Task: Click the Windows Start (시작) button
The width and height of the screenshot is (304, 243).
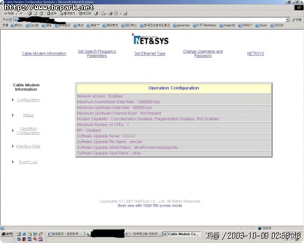Action: (7, 234)
